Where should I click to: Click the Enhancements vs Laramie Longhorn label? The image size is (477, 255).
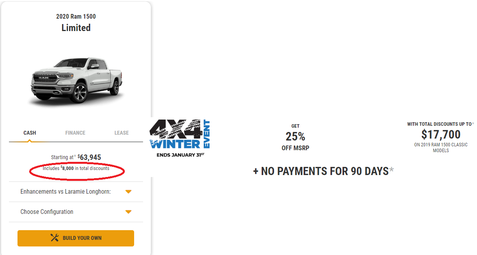66,192
